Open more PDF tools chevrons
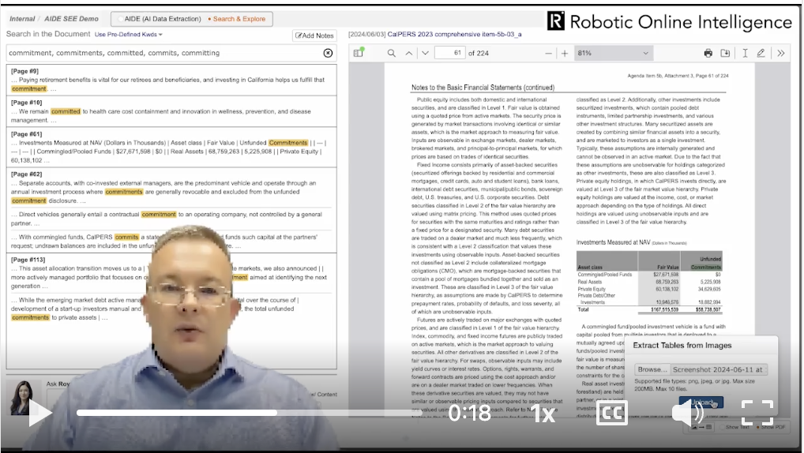This screenshot has height=453, width=804. pos(781,53)
